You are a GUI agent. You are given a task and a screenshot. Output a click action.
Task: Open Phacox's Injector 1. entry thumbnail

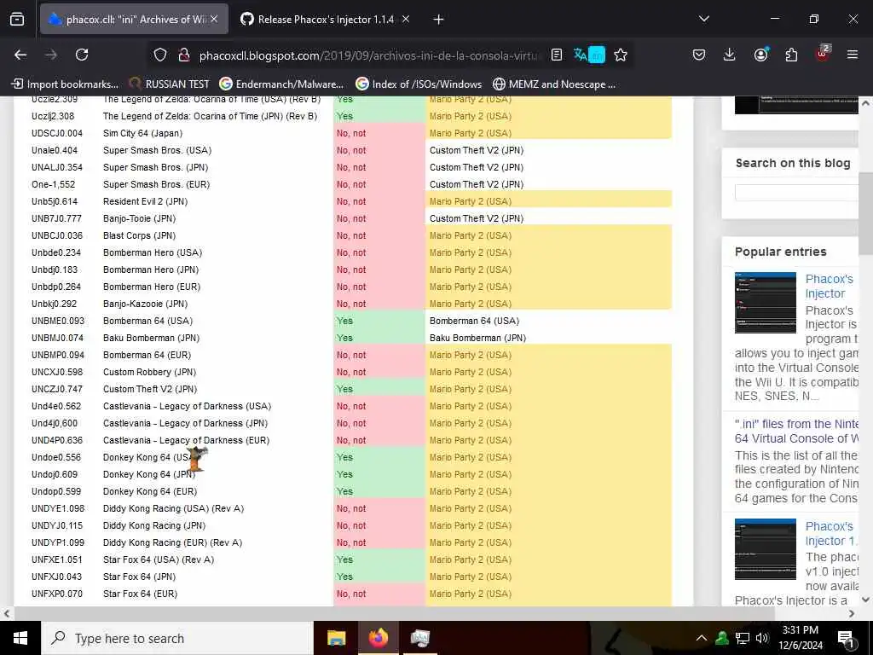(765, 549)
